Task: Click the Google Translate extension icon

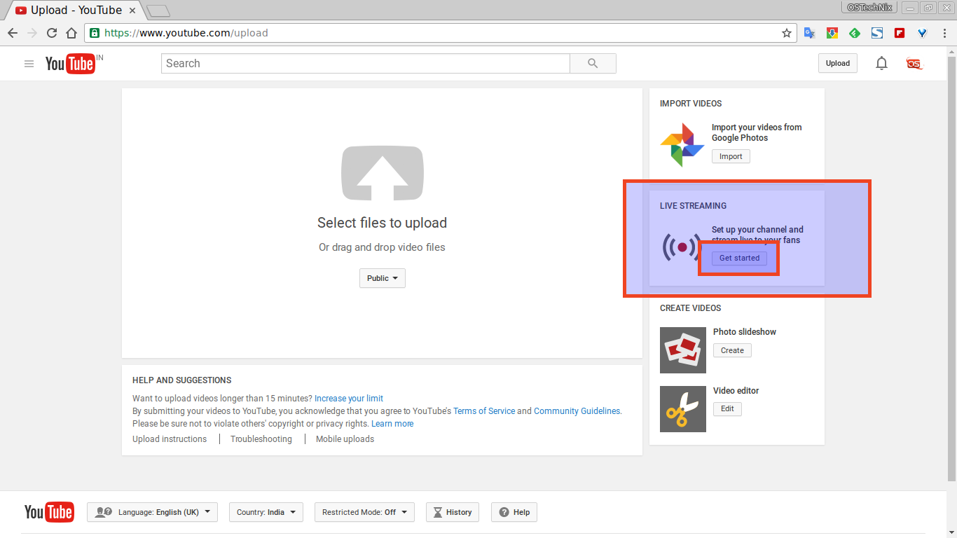Action: (809, 33)
